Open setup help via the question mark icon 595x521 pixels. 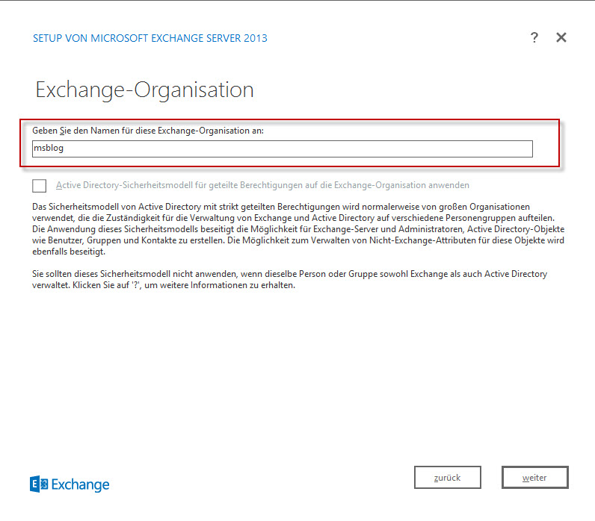tap(534, 38)
